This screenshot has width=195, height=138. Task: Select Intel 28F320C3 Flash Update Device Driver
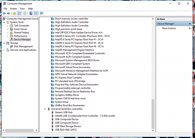pos(79,33)
